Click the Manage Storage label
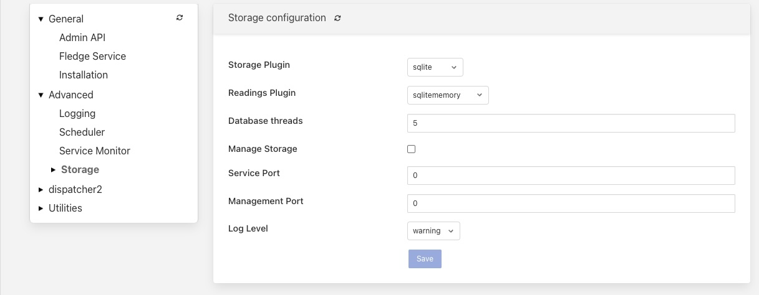 (x=263, y=149)
